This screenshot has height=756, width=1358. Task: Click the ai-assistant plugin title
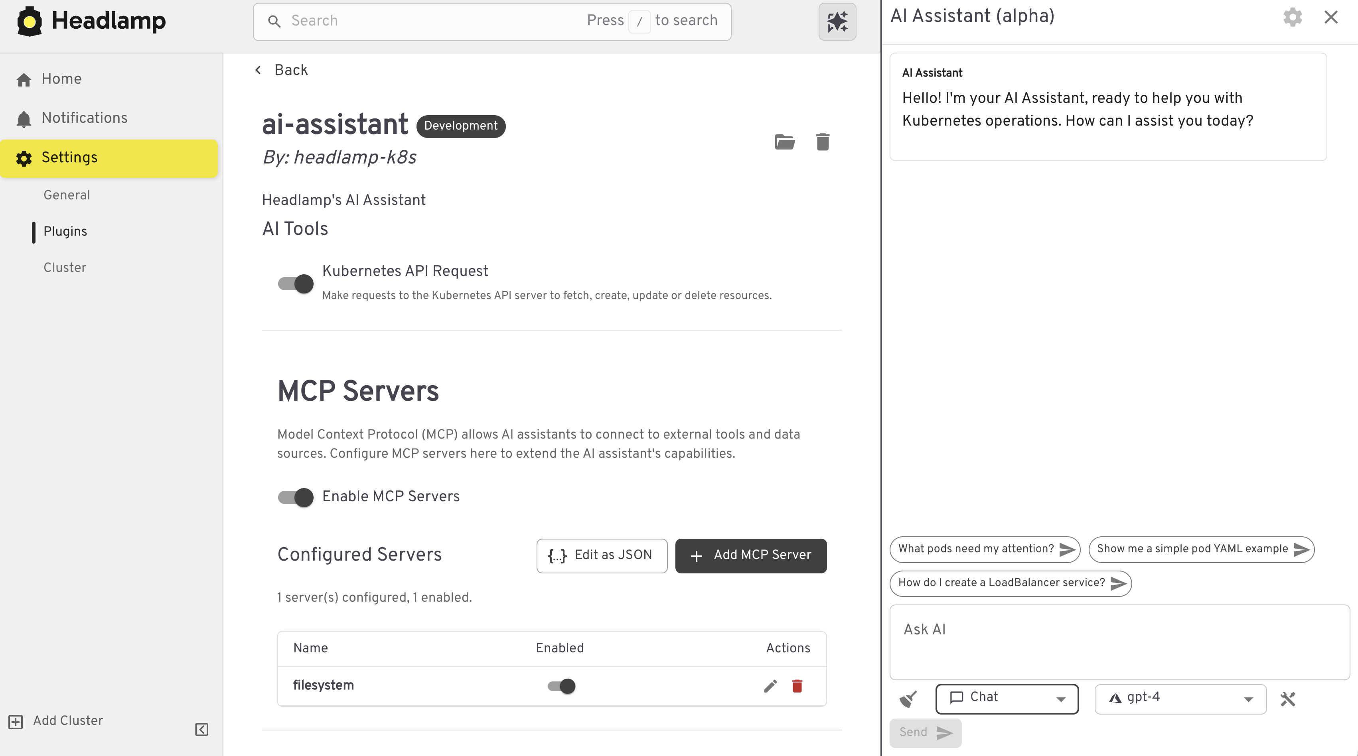pos(335,125)
